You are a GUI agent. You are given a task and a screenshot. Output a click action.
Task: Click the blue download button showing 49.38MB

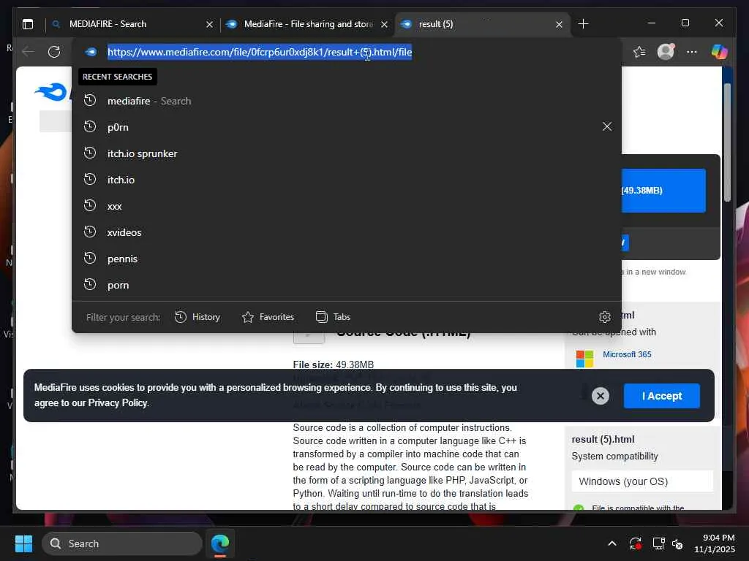pyautogui.click(x=663, y=191)
